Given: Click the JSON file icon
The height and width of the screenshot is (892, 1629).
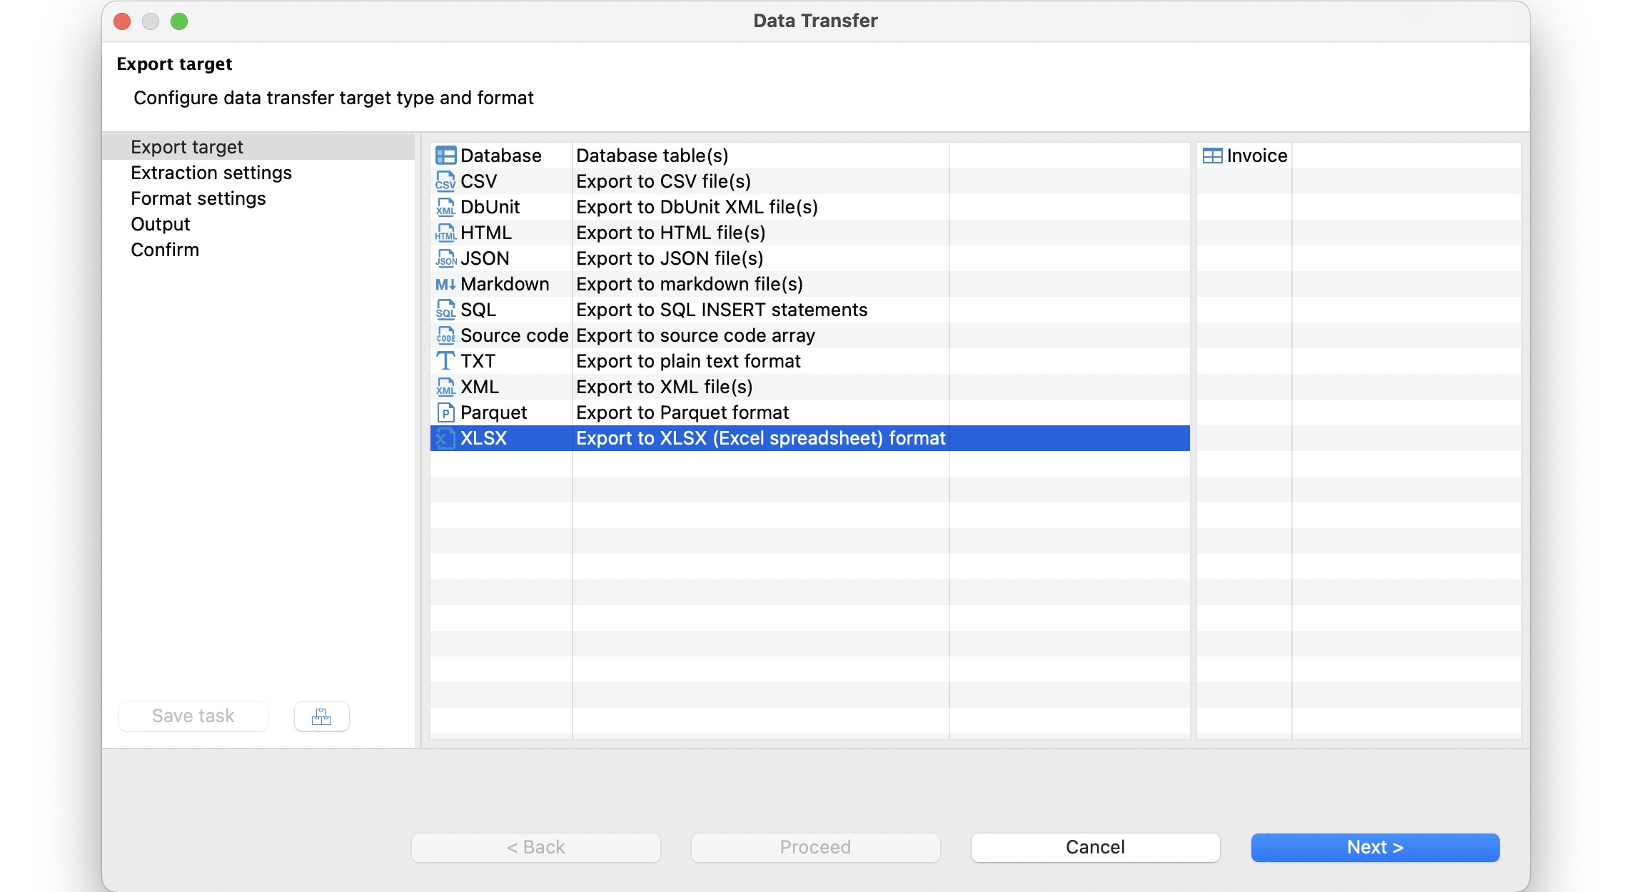Looking at the screenshot, I should click(445, 258).
